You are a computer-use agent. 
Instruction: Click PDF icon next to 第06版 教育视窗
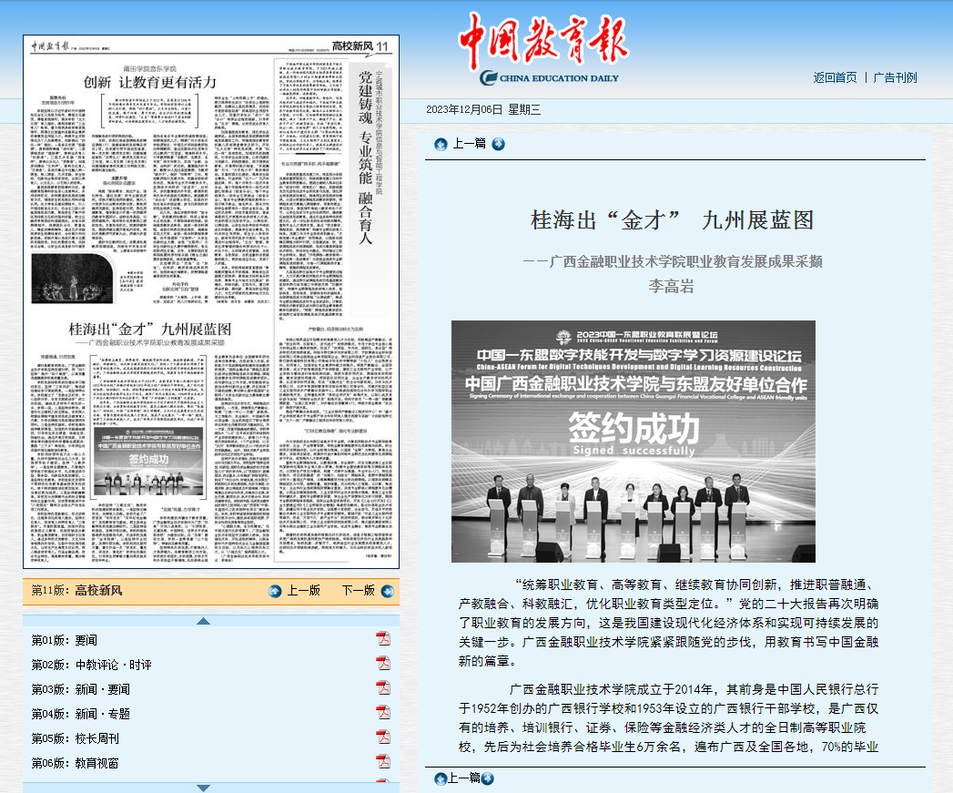(x=383, y=762)
